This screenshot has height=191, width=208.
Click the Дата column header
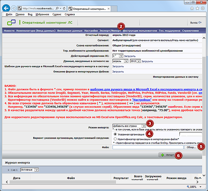(17, 178)
